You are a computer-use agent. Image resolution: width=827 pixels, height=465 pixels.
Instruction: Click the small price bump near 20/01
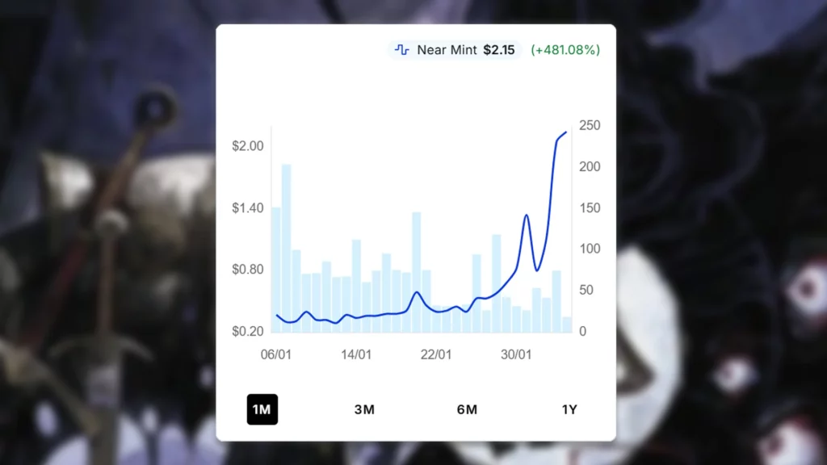(x=417, y=292)
